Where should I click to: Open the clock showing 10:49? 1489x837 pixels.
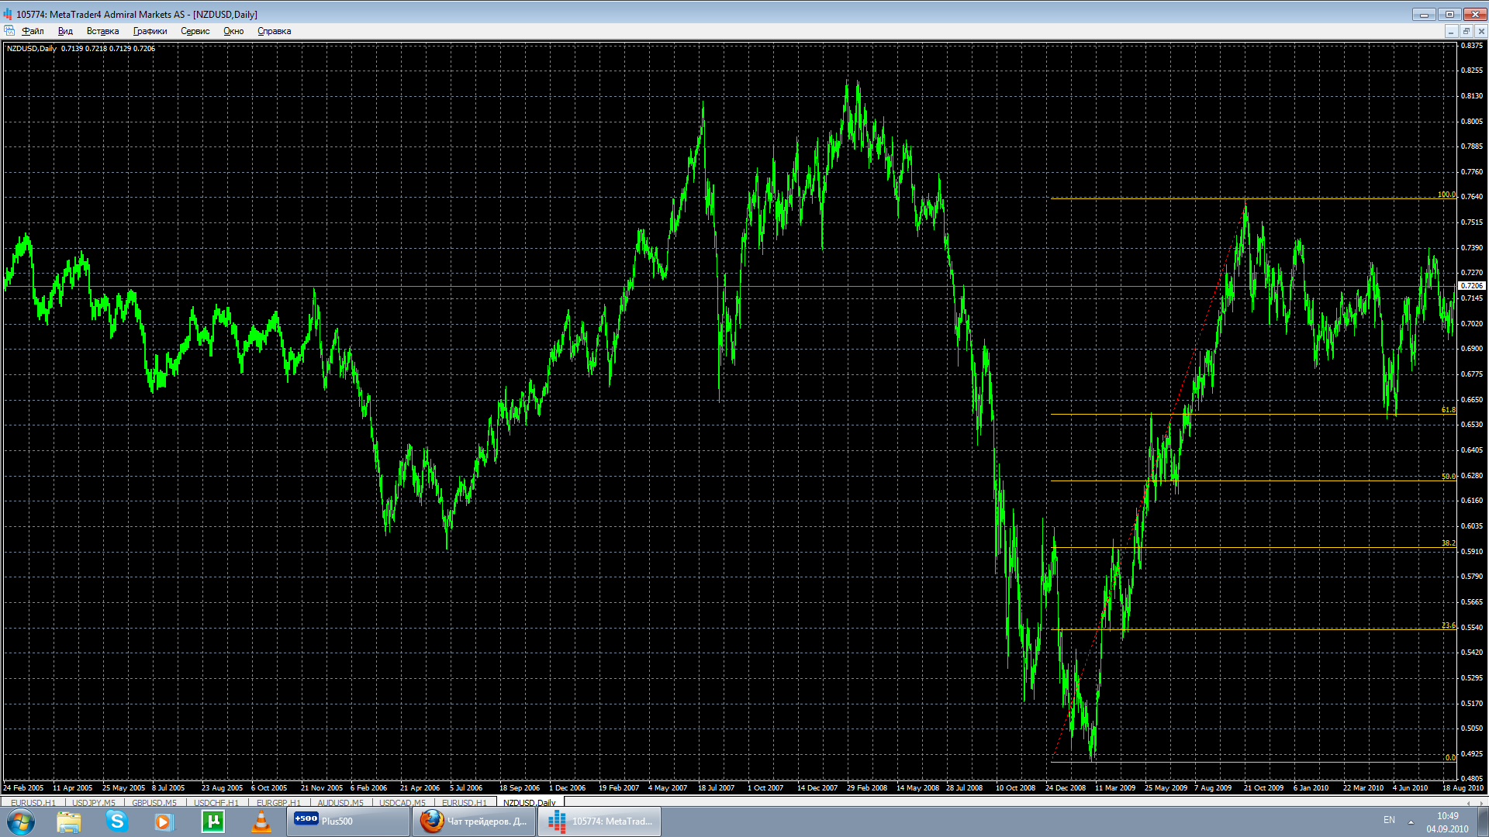(x=1447, y=821)
